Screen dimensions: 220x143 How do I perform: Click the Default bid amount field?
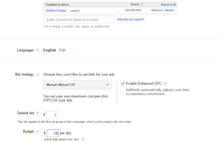(x=52, y=115)
